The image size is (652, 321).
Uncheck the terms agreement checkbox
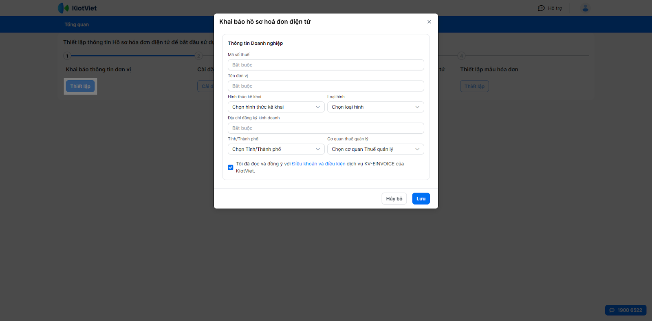(x=231, y=167)
